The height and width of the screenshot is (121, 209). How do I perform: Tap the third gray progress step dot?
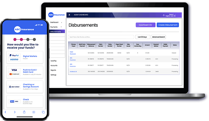(28, 40)
